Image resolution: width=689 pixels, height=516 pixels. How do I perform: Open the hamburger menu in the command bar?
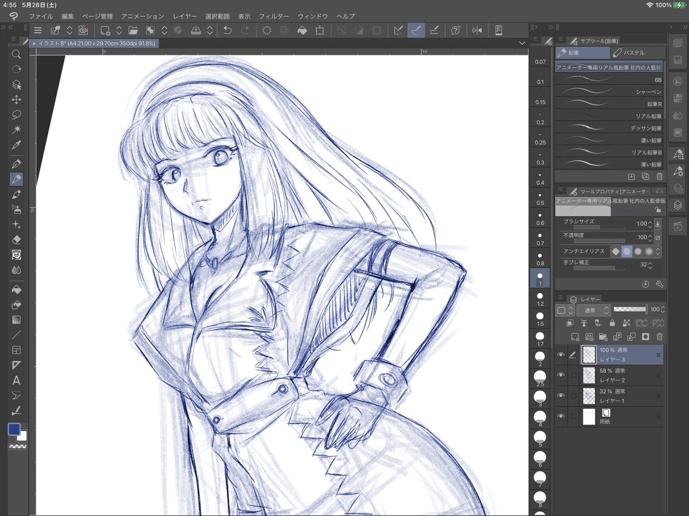(x=38, y=30)
